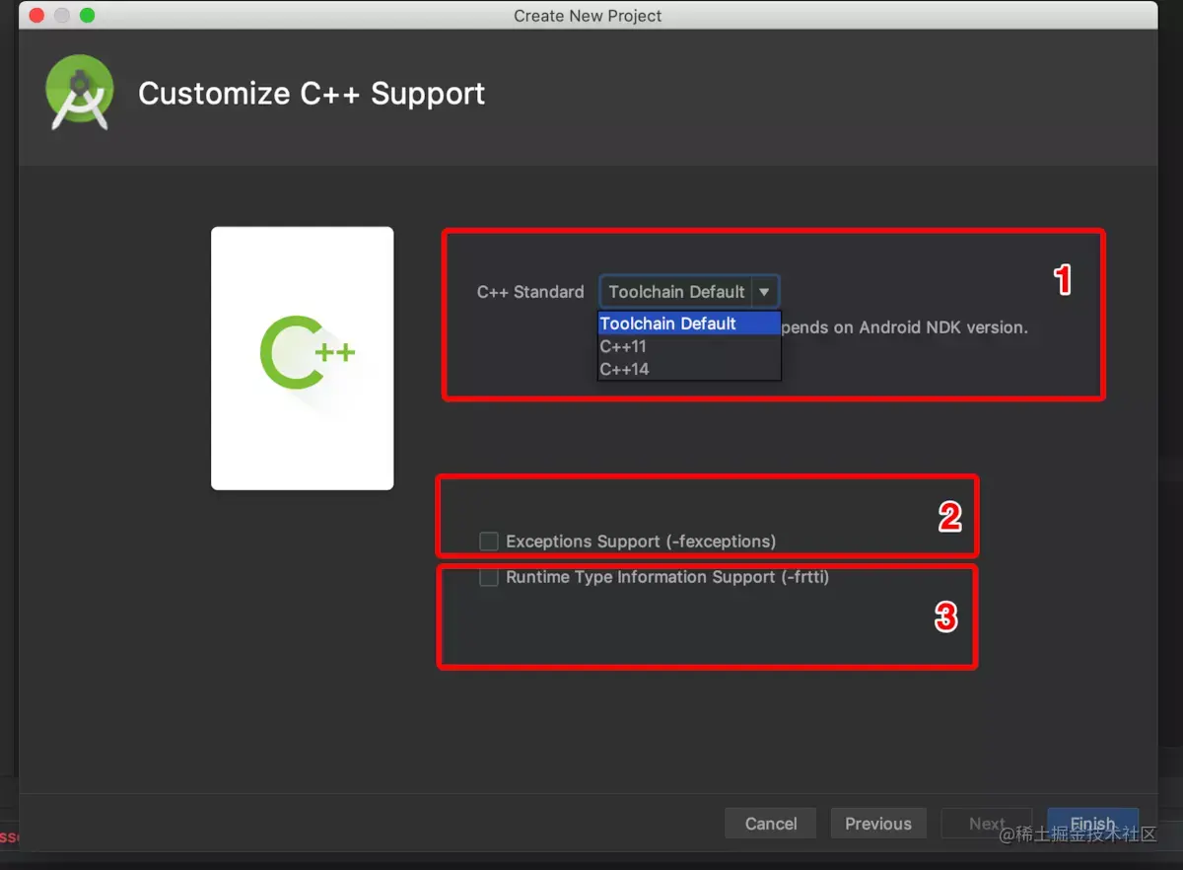Enable Exceptions Support (-fexceptions) checkbox
1183x870 pixels.
489,541
